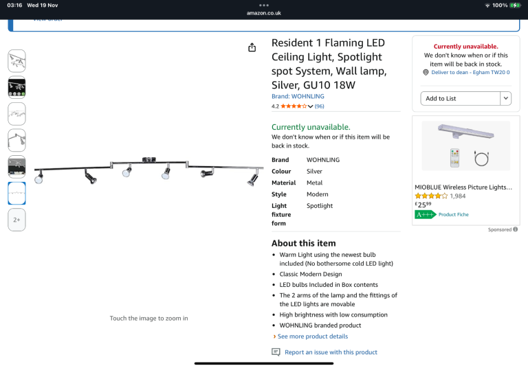The image size is (528, 368).
Task: Click Deliver to dean - Egham link
Action: pyautogui.click(x=470, y=72)
